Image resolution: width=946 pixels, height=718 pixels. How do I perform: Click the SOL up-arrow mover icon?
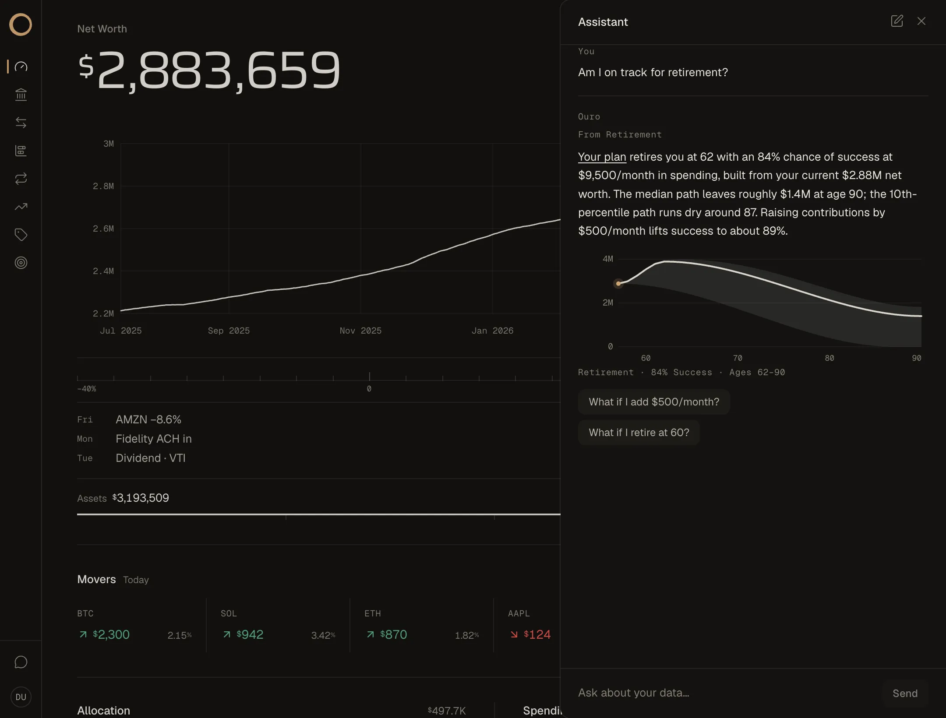click(226, 634)
